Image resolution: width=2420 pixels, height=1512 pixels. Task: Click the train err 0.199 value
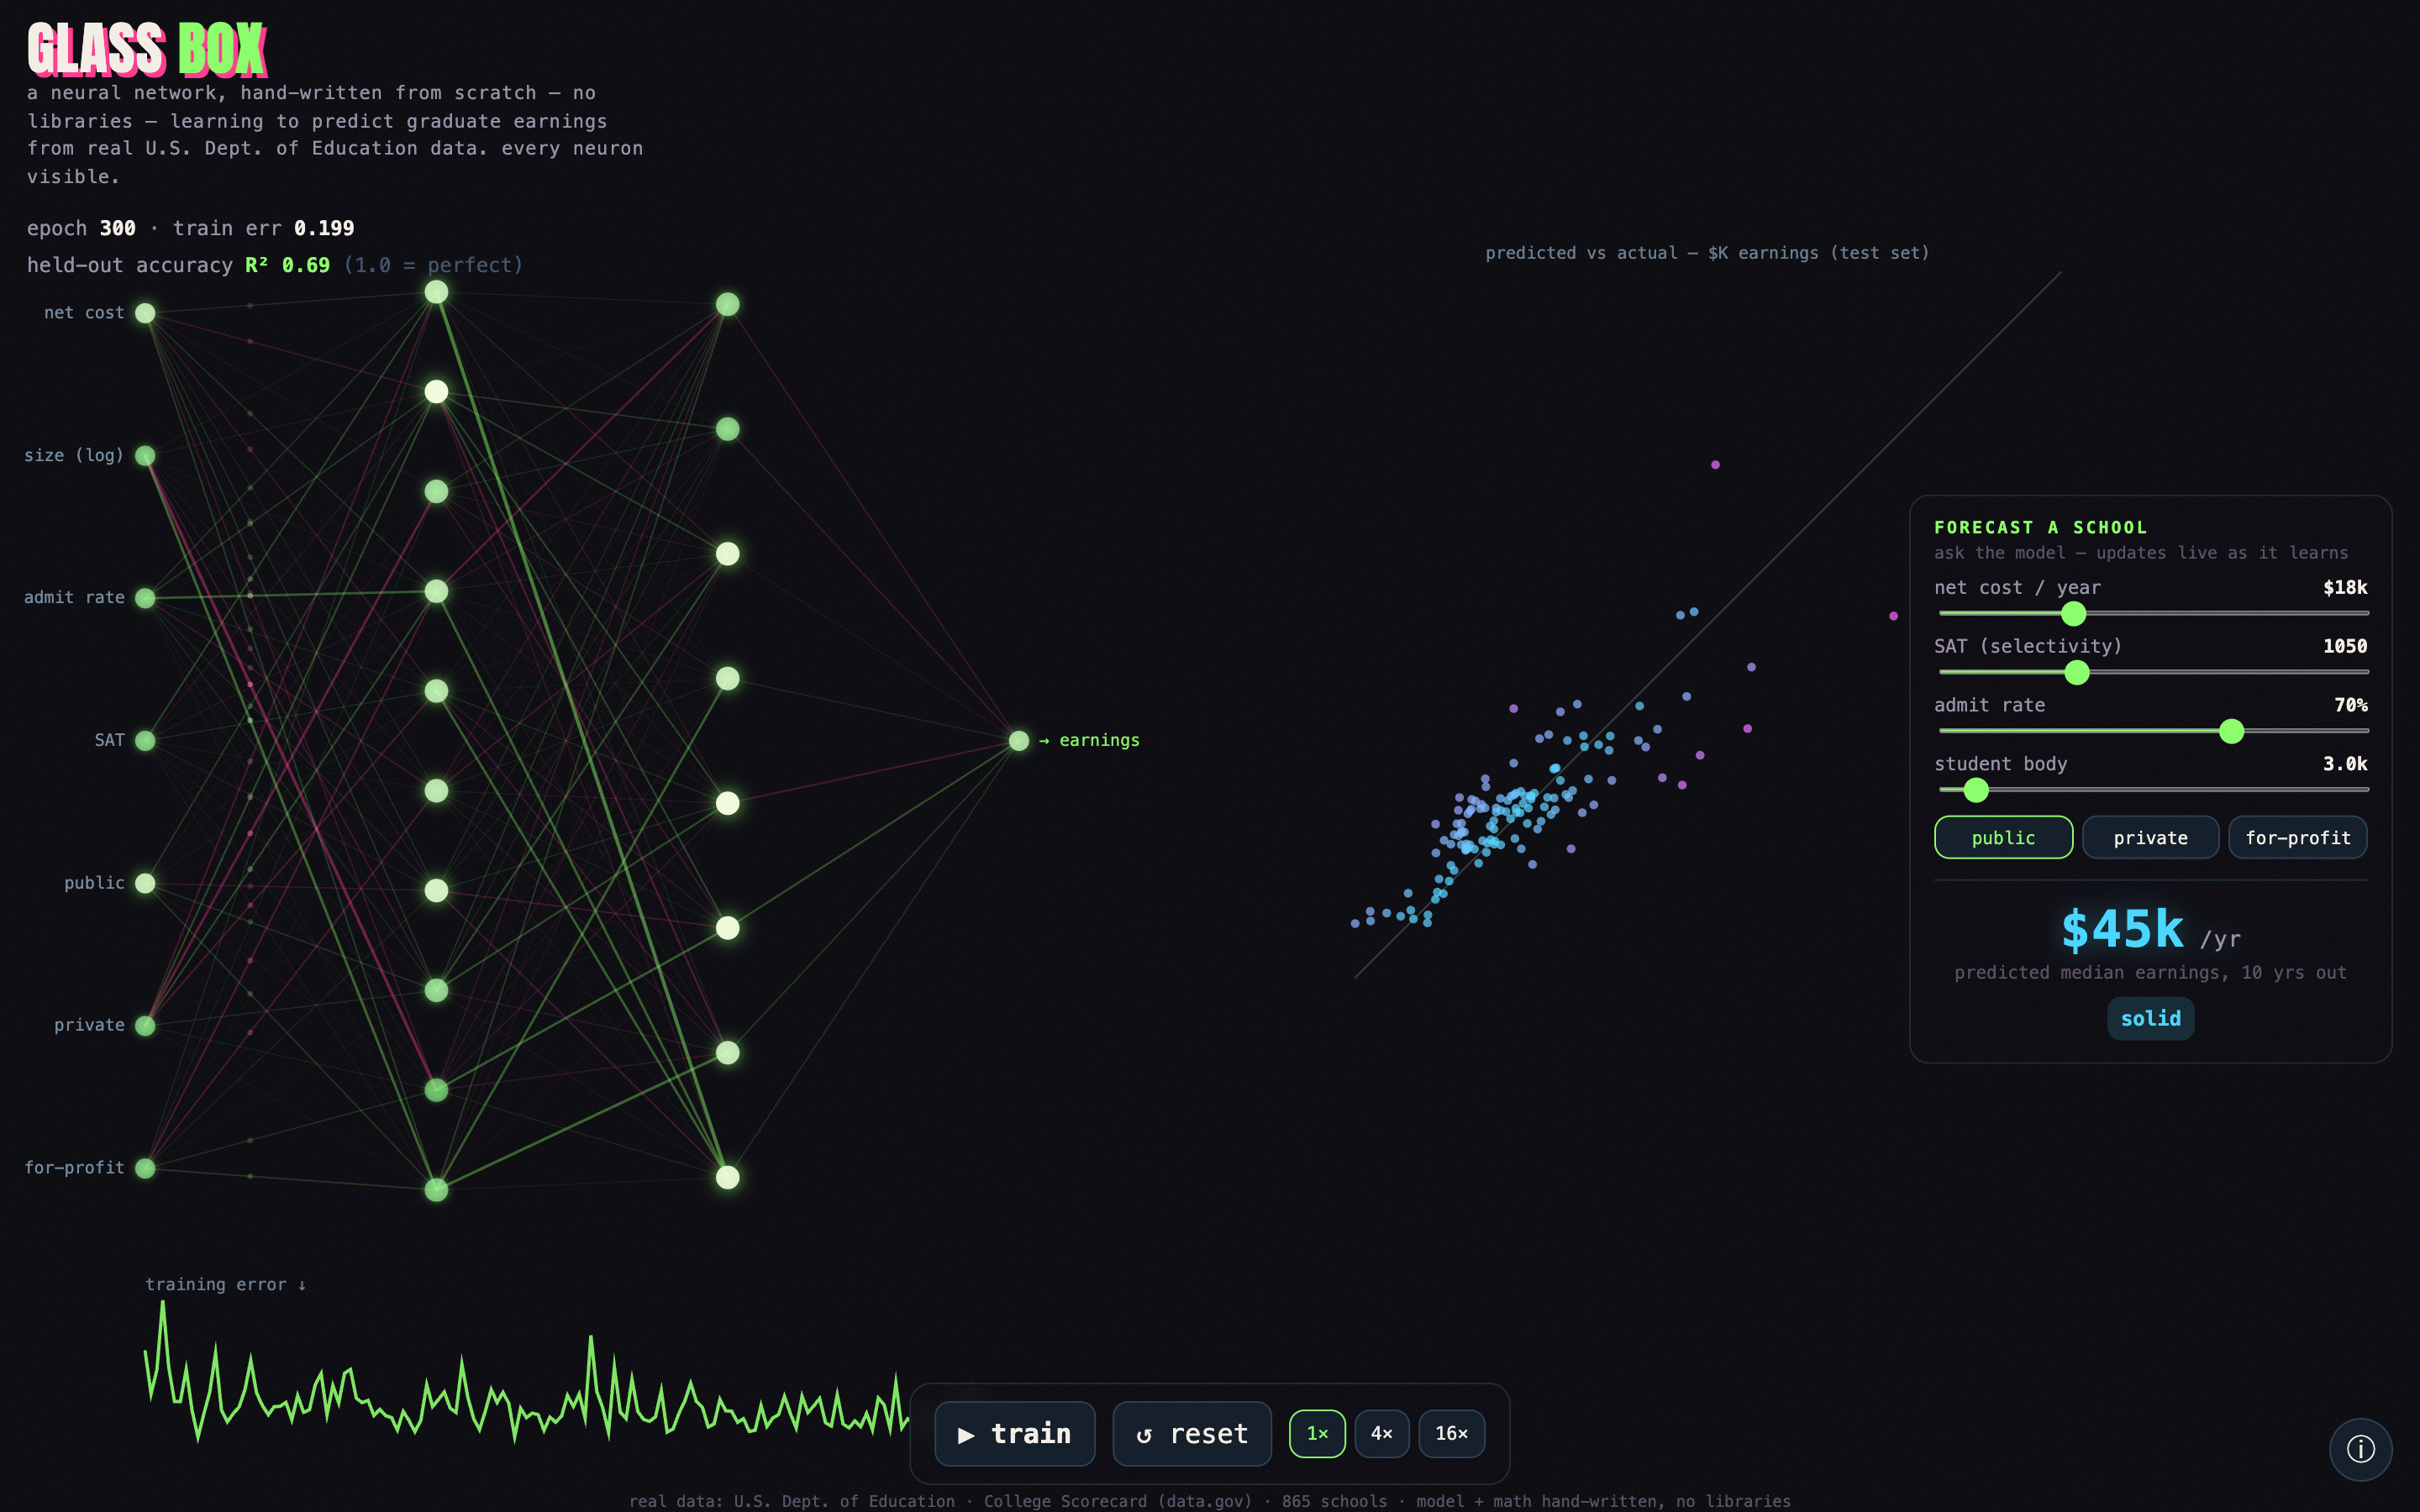(x=263, y=228)
